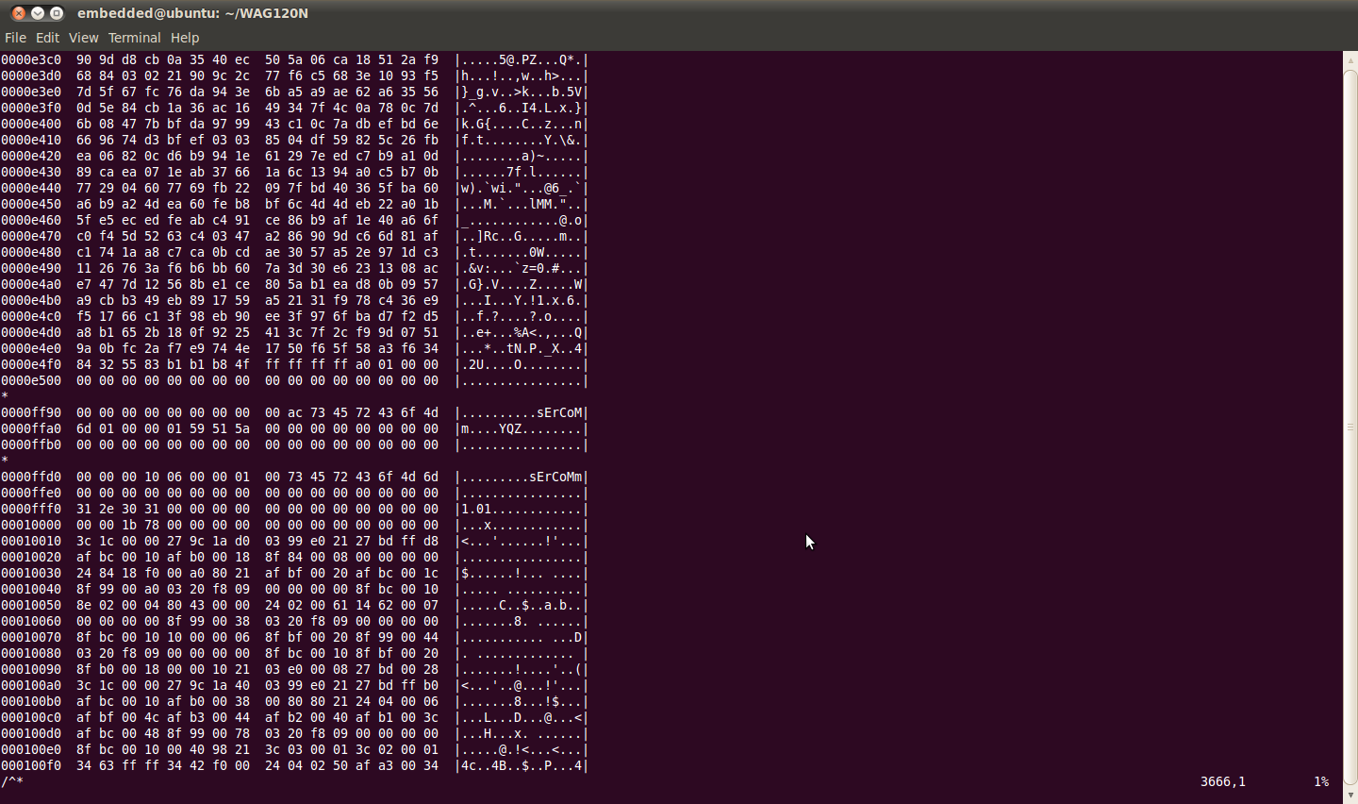Click the '1.01' ASCII text in row 0000fff0
1358x804 pixels.
point(476,510)
